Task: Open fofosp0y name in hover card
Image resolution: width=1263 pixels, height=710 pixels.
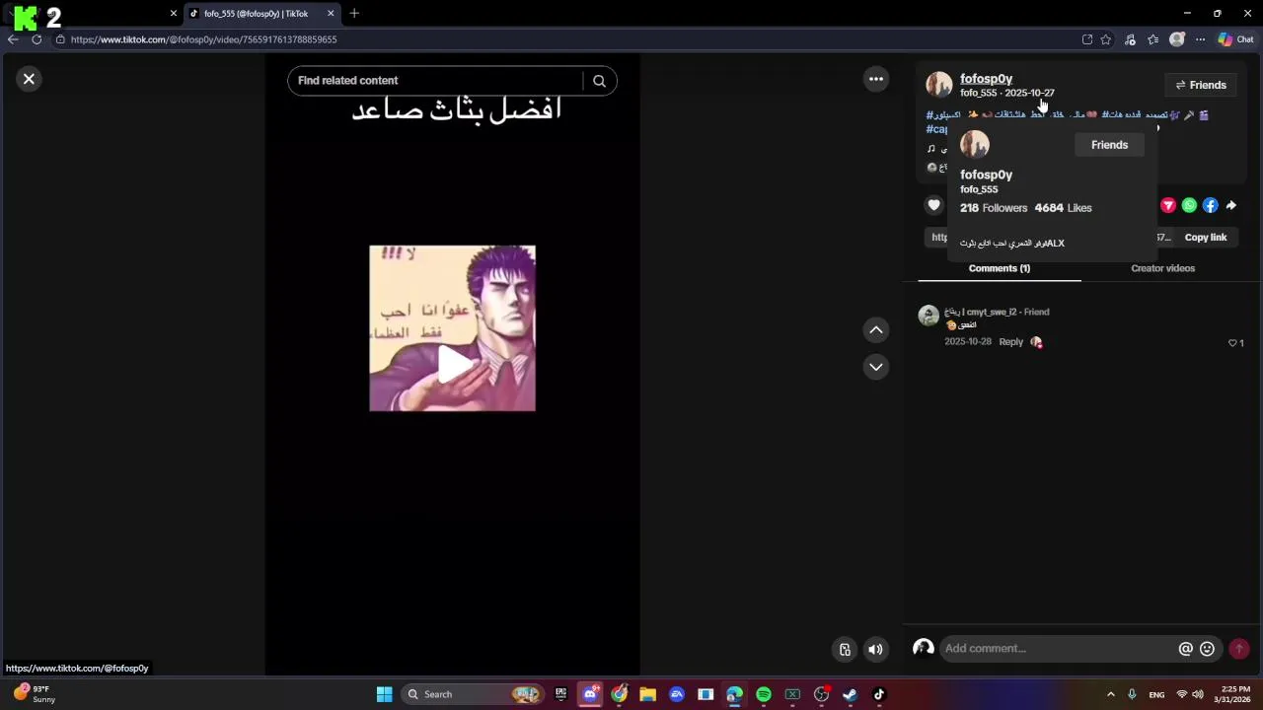Action: (x=986, y=175)
